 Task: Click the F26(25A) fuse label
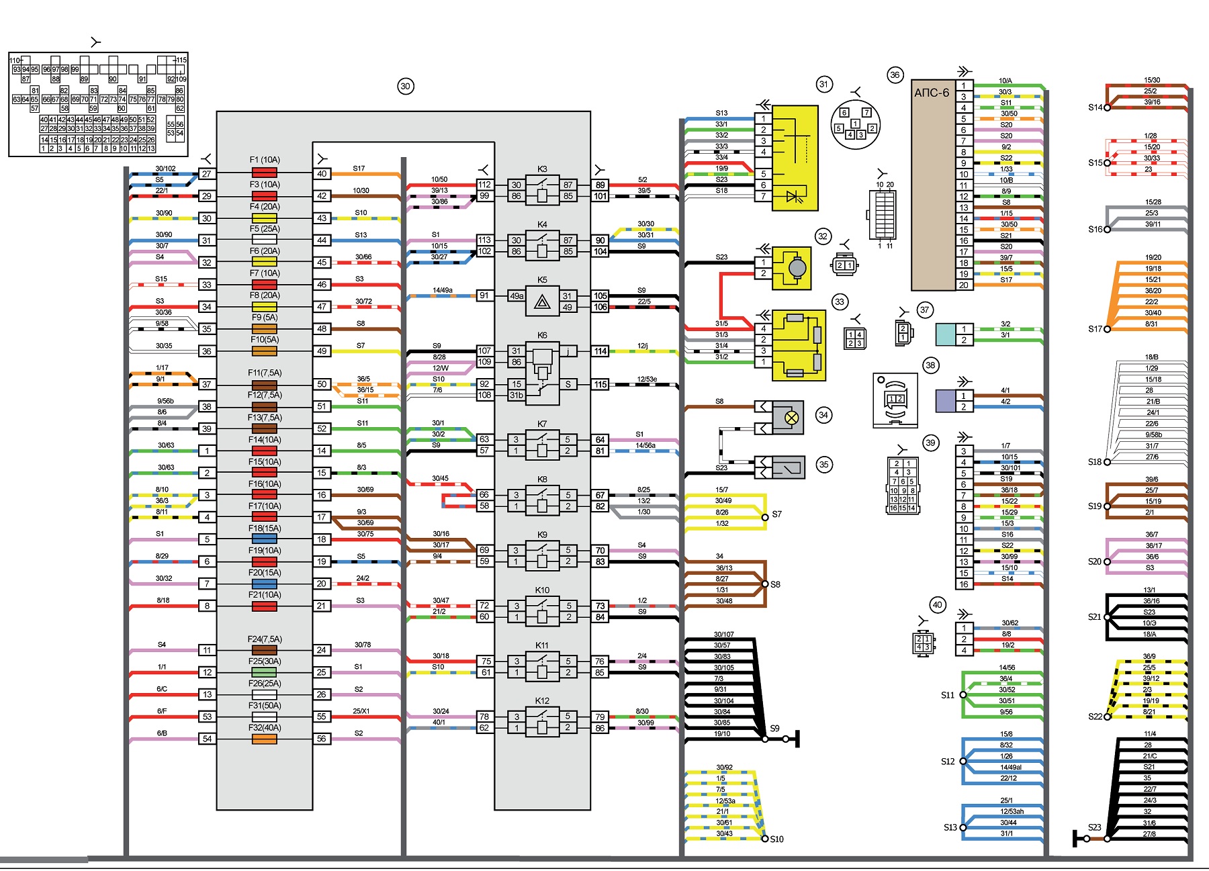[x=265, y=683]
